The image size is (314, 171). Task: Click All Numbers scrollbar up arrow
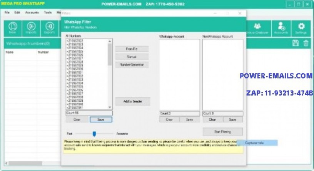(110, 41)
